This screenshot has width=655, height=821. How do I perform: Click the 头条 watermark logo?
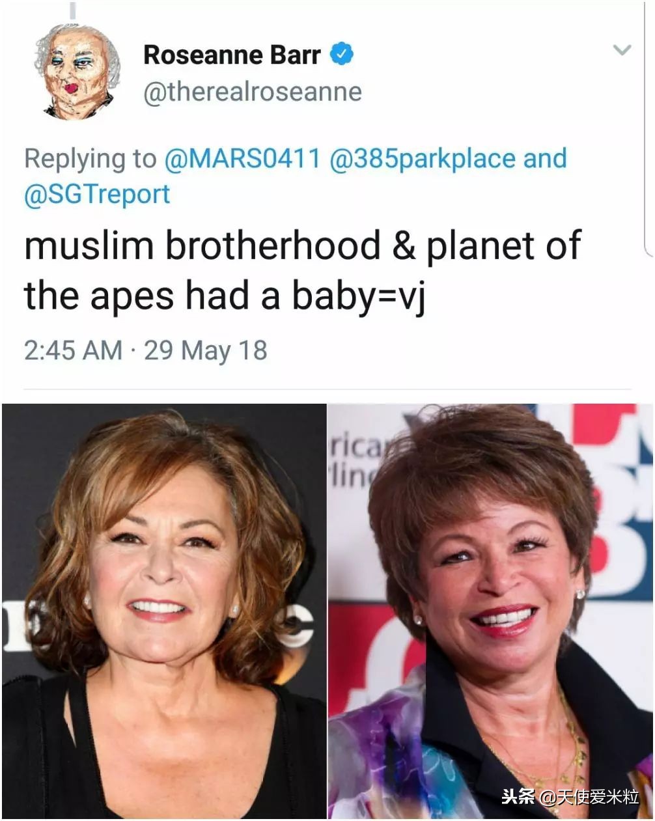click(x=518, y=796)
